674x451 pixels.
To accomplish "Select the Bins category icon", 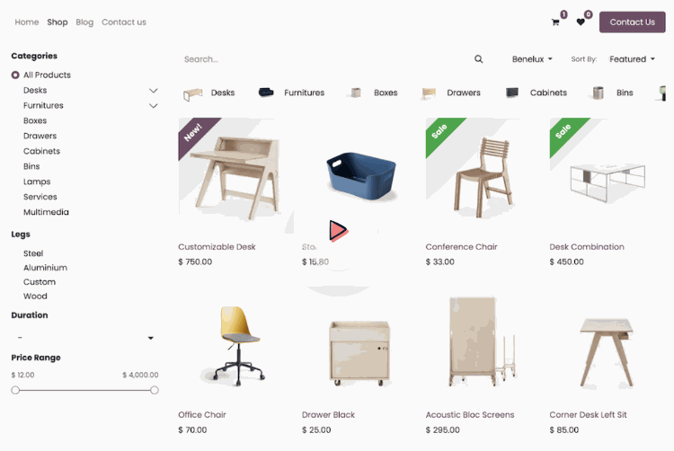I will pos(598,93).
